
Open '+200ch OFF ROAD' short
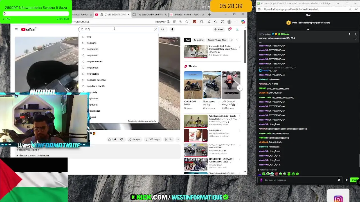[193, 85]
